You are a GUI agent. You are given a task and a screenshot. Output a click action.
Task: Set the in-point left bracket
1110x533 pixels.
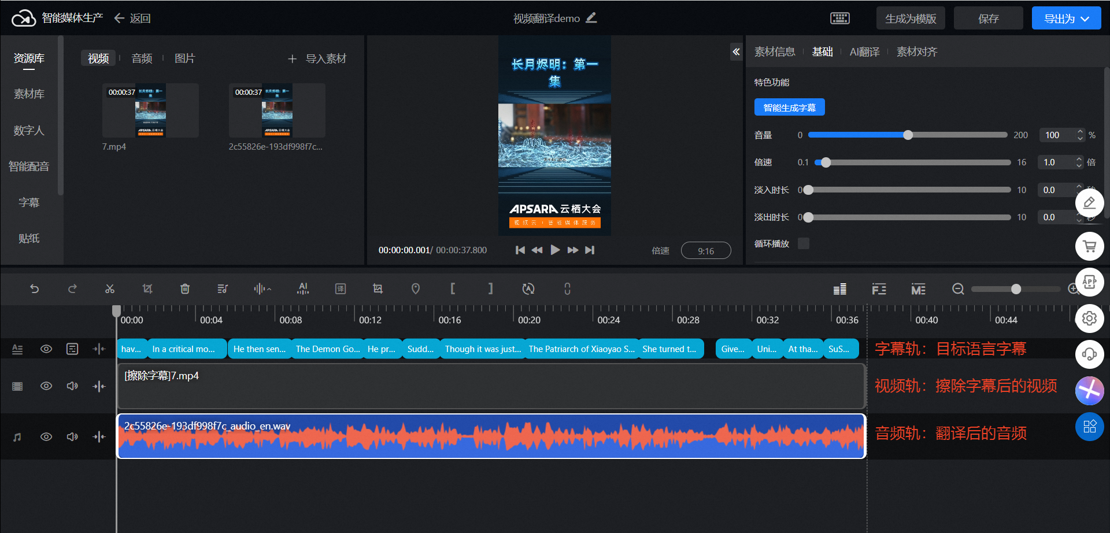point(453,288)
